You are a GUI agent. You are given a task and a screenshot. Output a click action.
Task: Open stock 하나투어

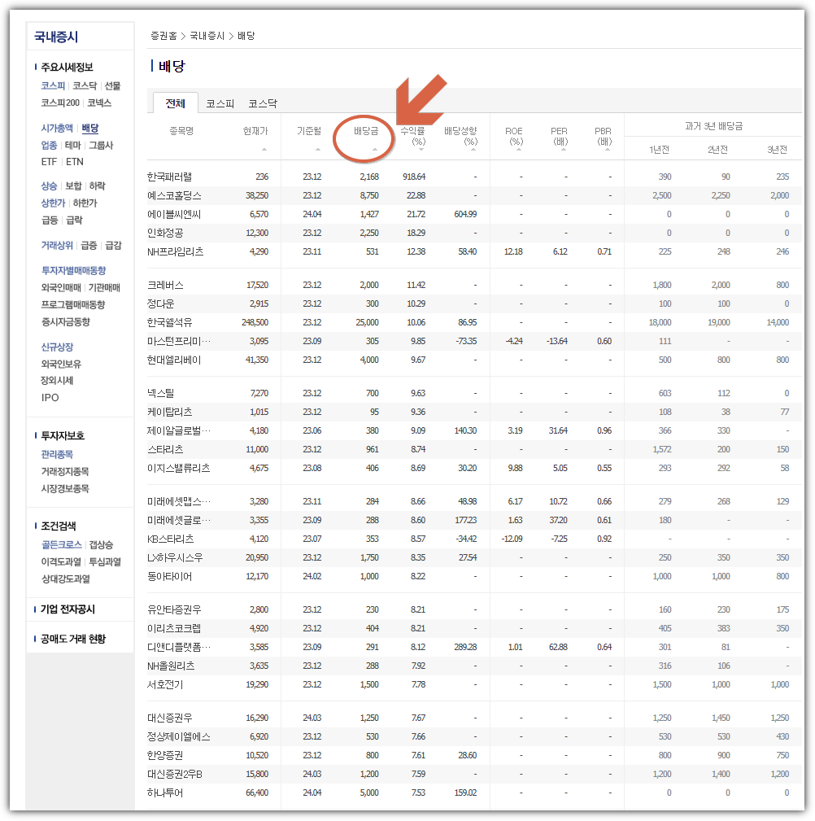coord(165,793)
